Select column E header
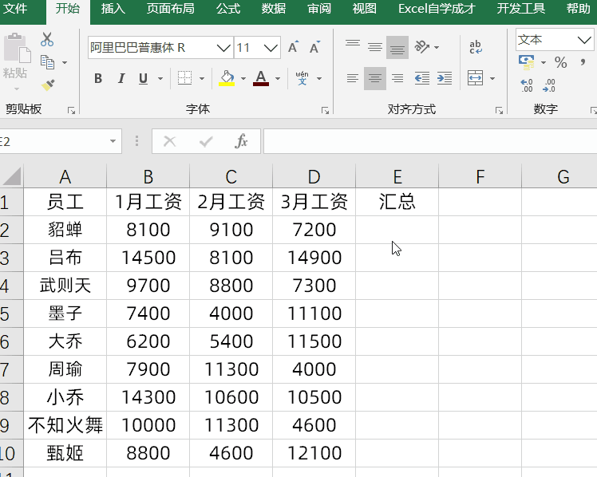This screenshot has width=597, height=477. [x=397, y=176]
